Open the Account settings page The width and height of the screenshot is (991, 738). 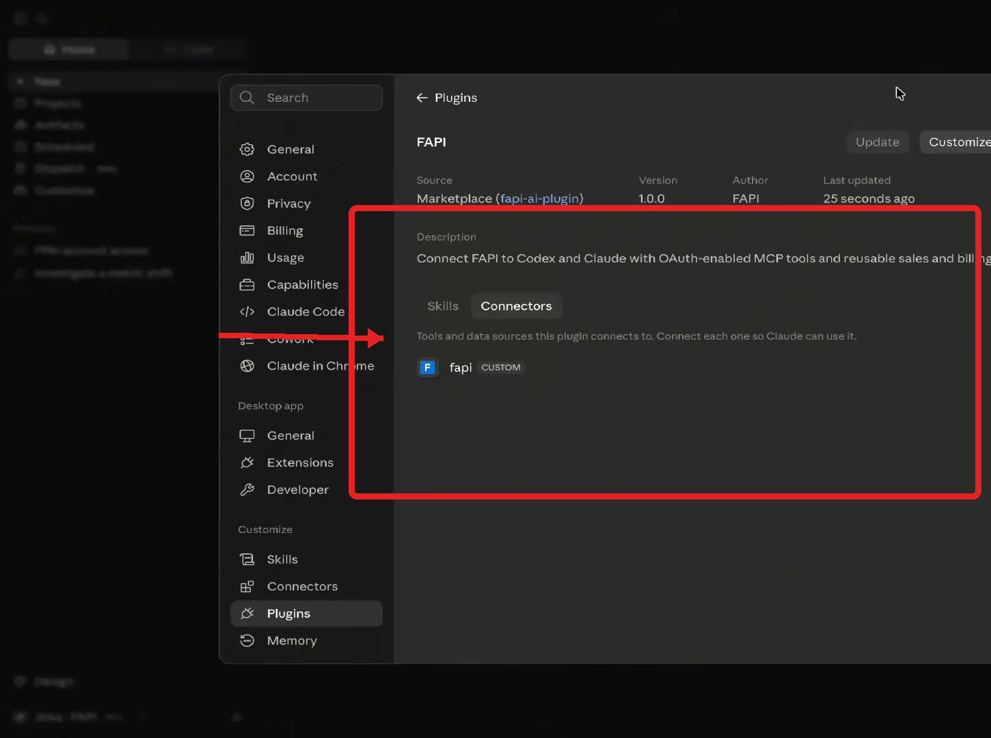pos(306,176)
